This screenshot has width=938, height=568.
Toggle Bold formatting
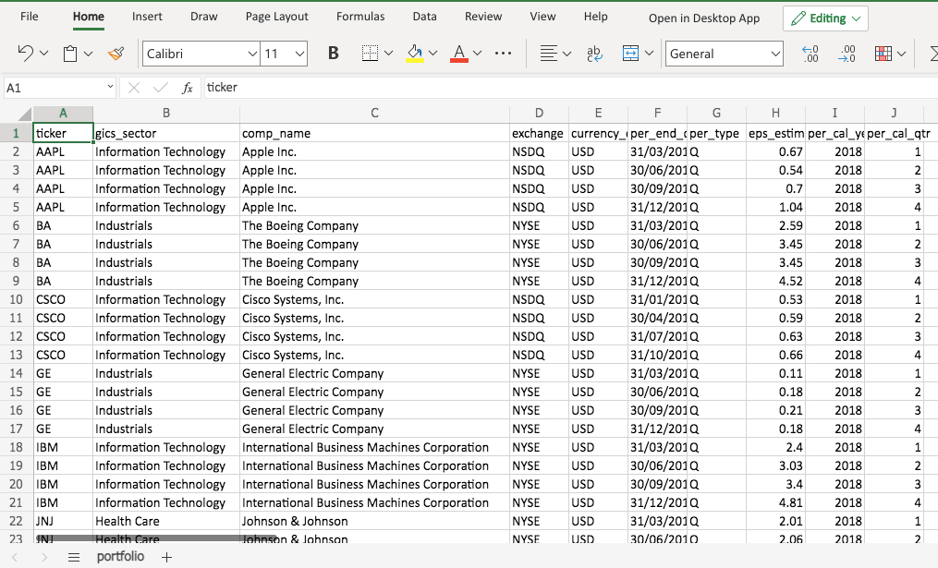334,54
